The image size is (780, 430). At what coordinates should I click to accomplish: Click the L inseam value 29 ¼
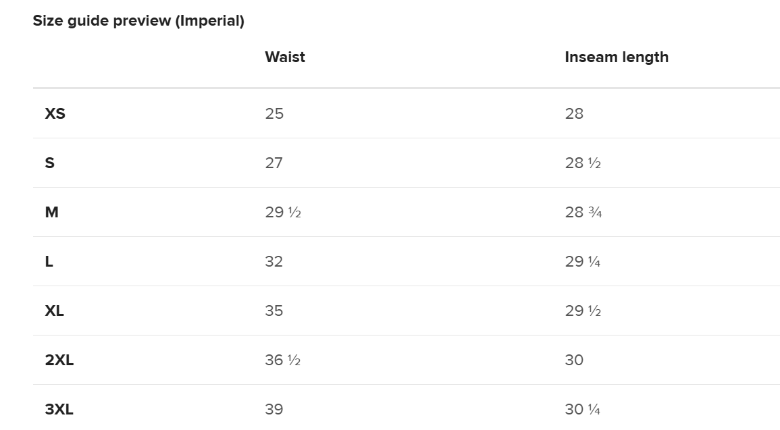[582, 261]
